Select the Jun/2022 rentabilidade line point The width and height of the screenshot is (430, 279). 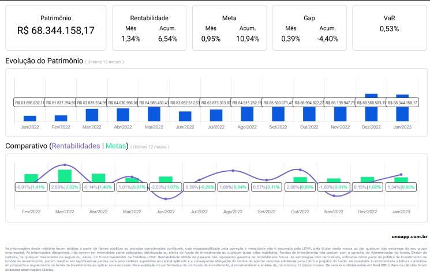point(166,199)
